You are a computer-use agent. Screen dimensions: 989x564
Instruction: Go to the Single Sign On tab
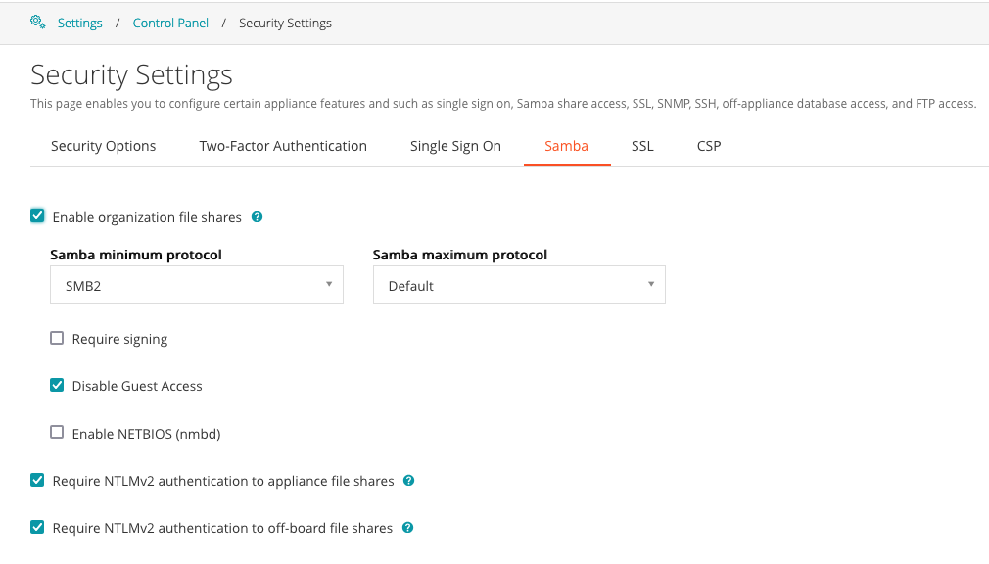(x=455, y=146)
